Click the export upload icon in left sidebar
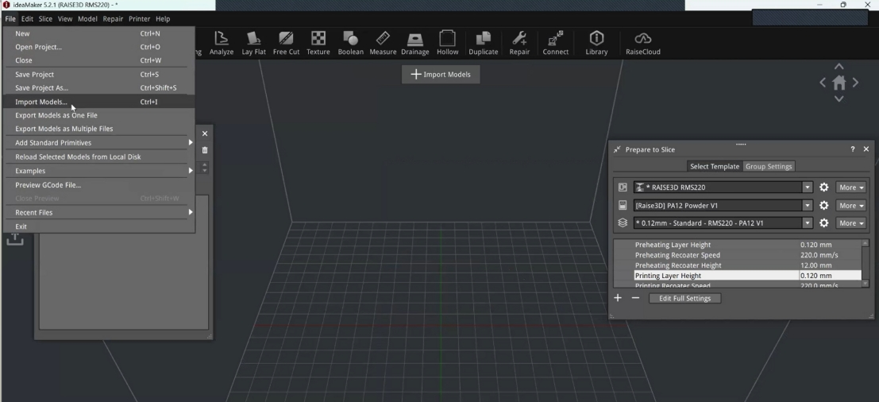The height and width of the screenshot is (402, 879). [15, 239]
